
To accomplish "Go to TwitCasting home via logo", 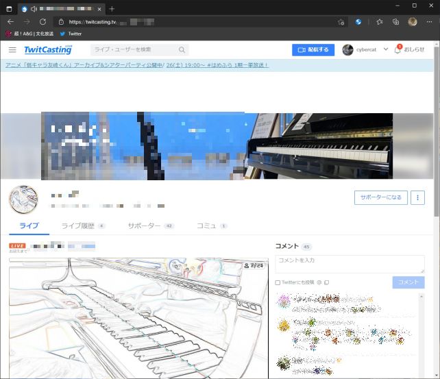I will [48, 49].
